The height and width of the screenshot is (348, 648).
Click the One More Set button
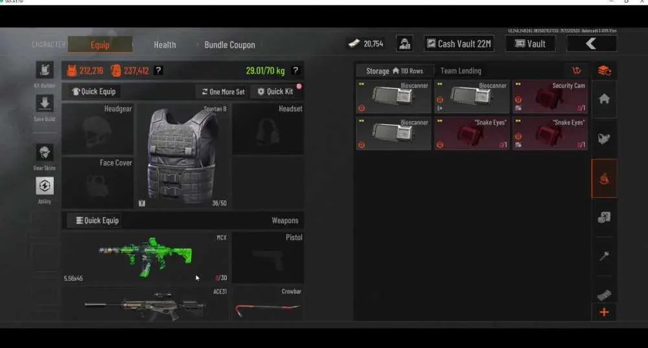[x=223, y=92]
